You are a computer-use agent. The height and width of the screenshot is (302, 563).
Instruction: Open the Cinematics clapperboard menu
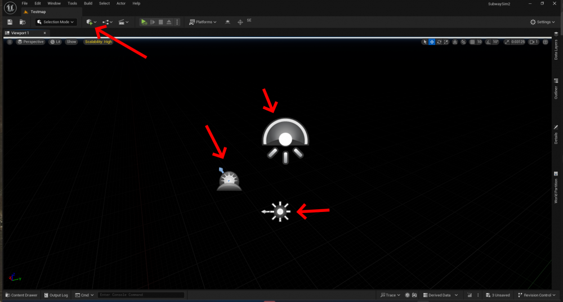tap(123, 22)
